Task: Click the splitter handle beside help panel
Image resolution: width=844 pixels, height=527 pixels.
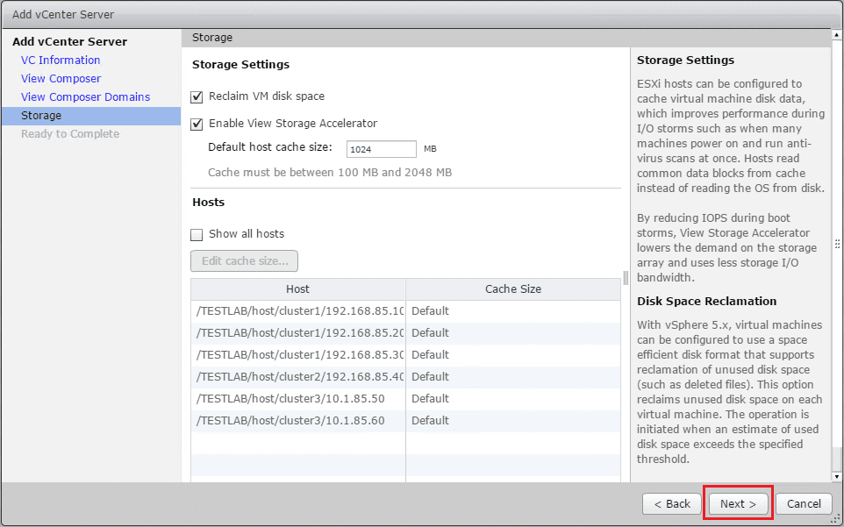Action: coord(626,277)
